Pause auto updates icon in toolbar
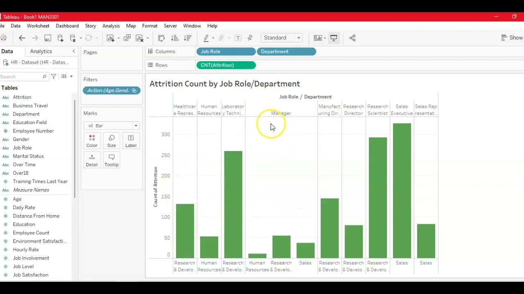The height and width of the screenshot is (294, 524). [73, 38]
